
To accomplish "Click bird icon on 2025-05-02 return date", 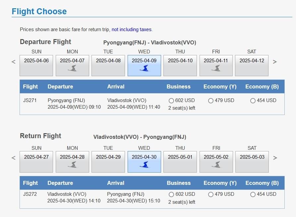I will [216, 164].
